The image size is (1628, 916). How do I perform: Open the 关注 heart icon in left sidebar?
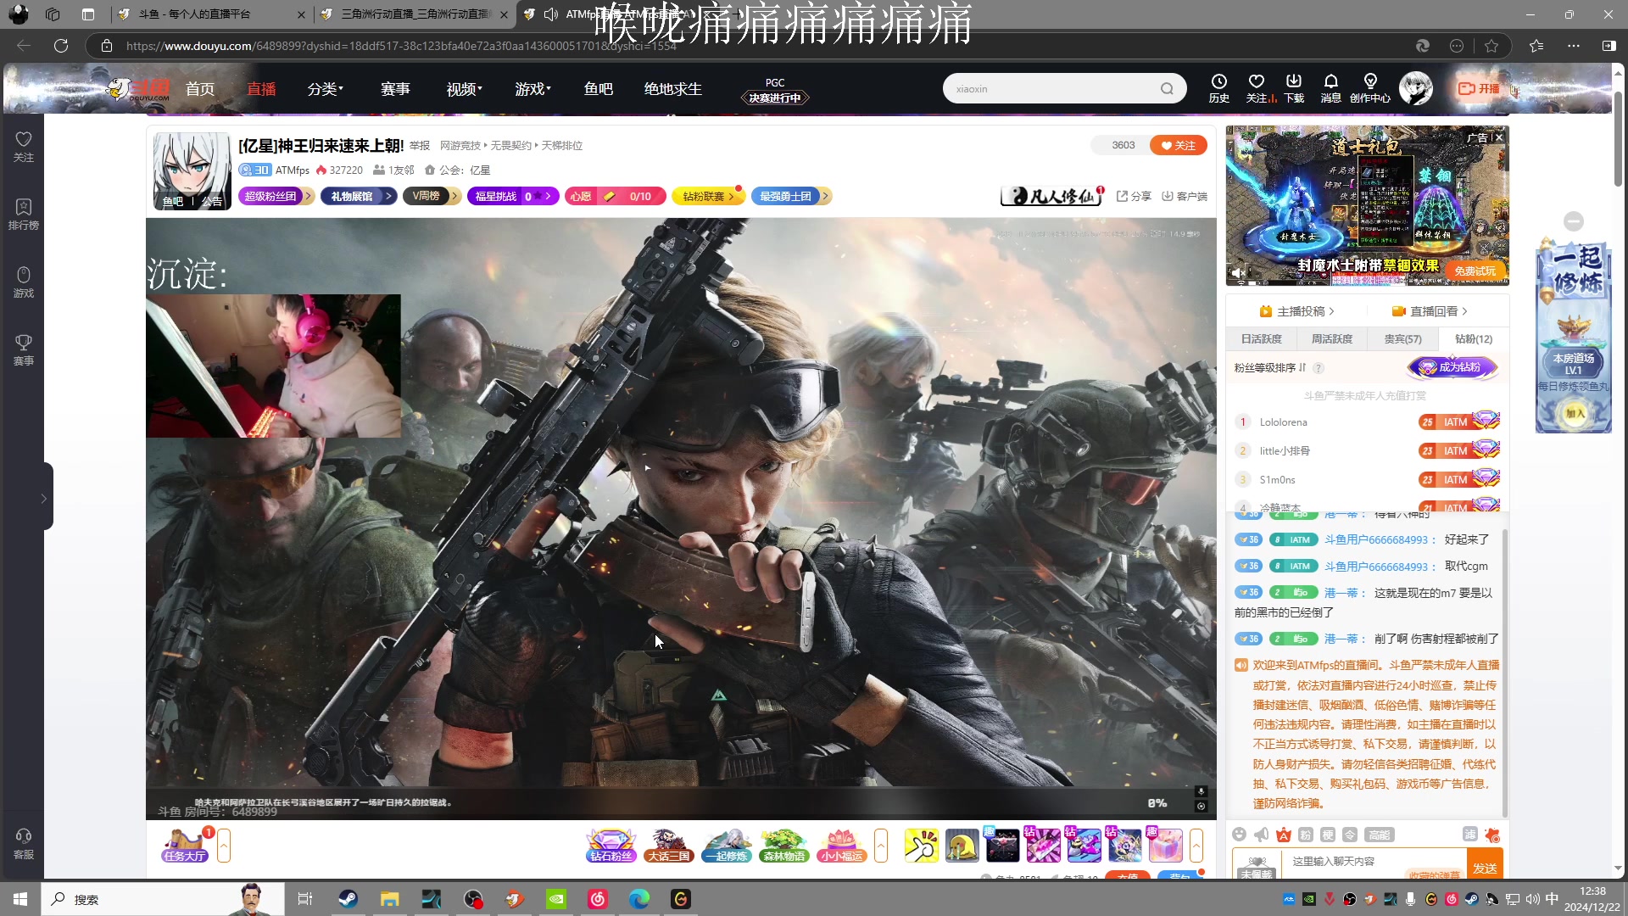tap(24, 145)
